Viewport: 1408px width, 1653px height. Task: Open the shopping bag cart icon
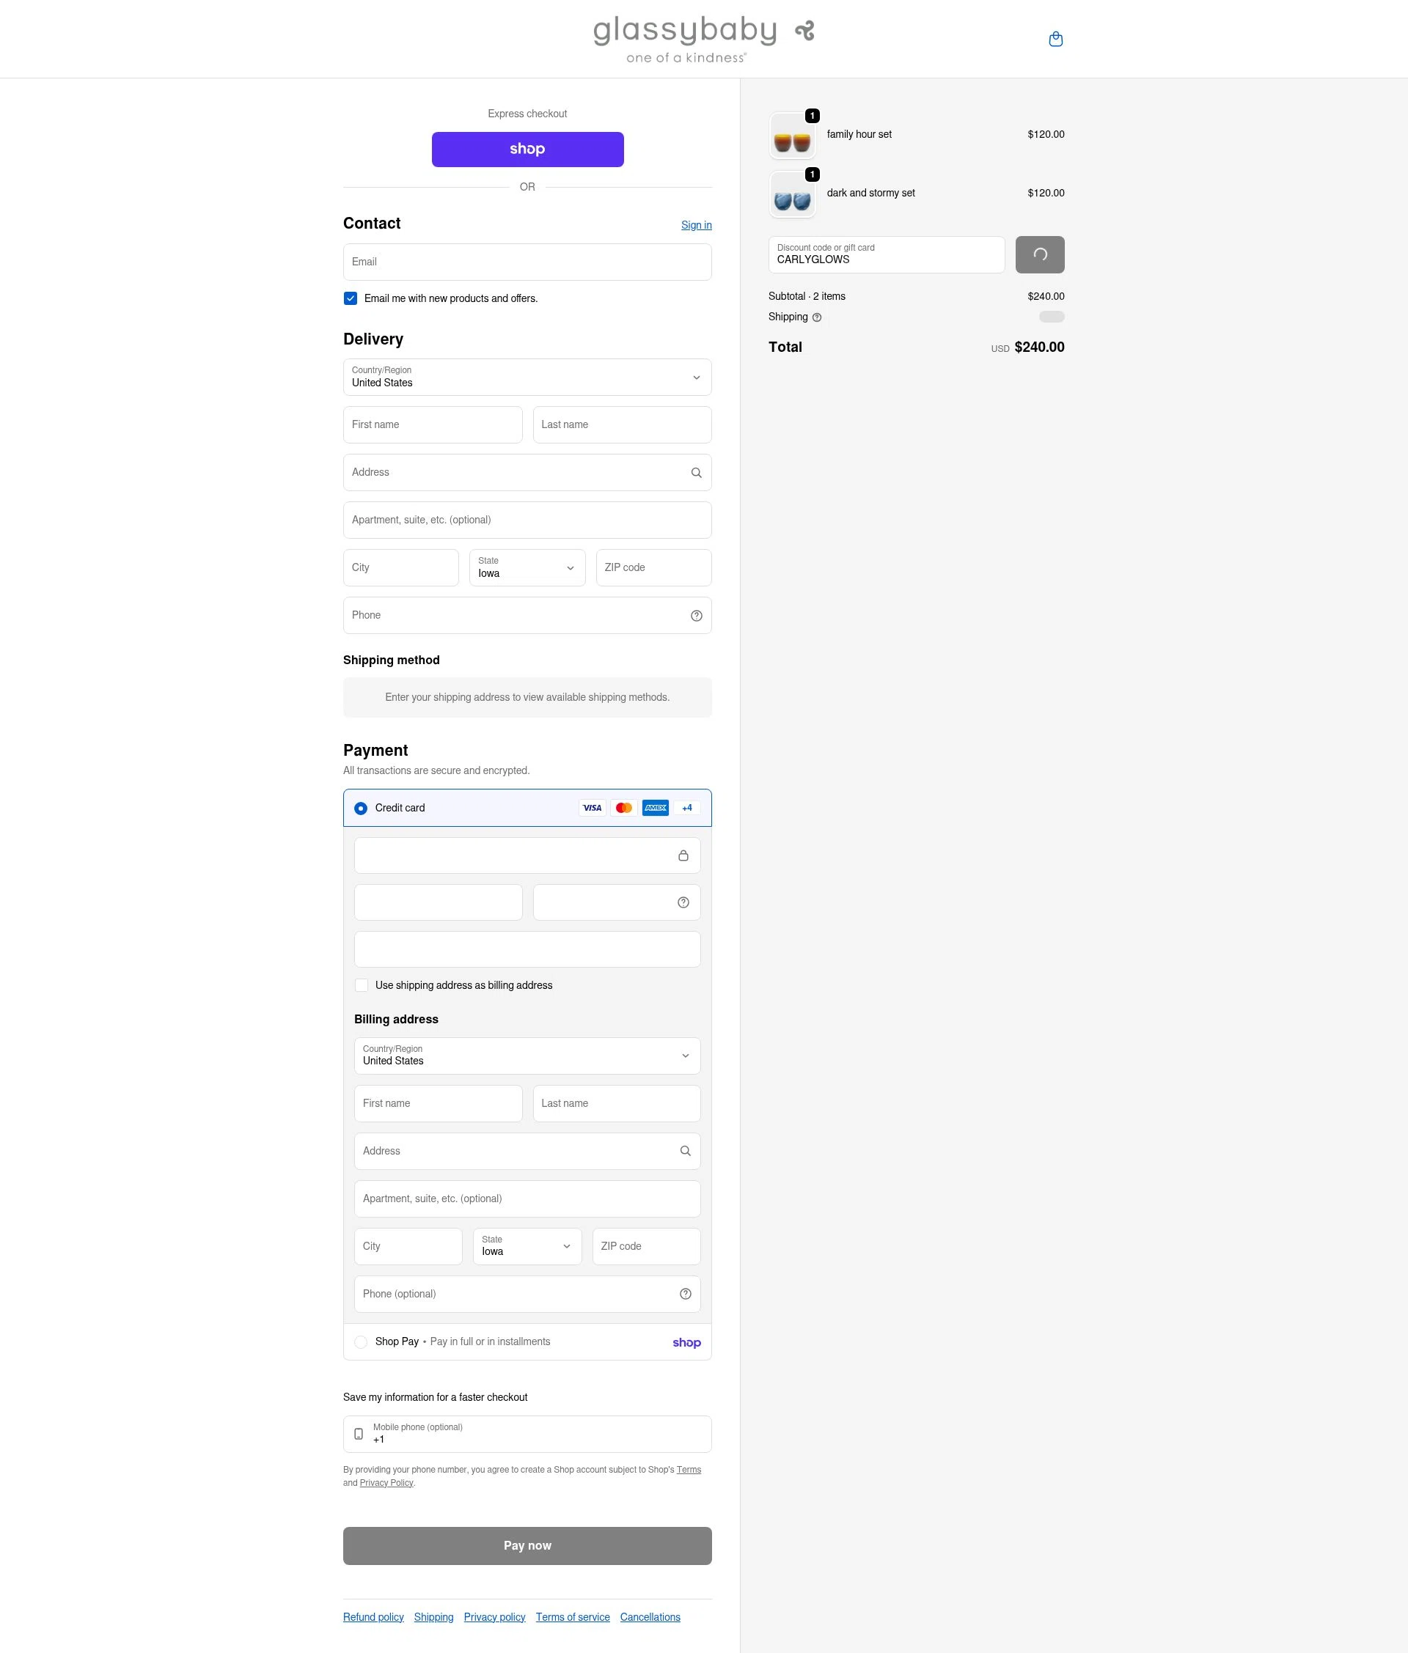pyautogui.click(x=1055, y=39)
